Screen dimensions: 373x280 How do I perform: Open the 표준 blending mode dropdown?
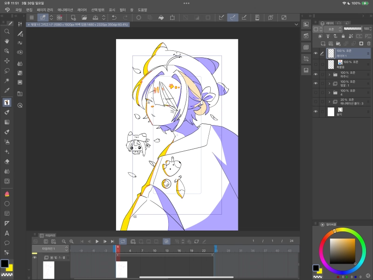pos(333,29)
